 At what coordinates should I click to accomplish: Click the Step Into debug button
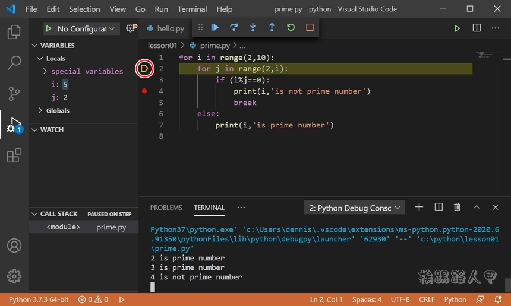point(253,28)
